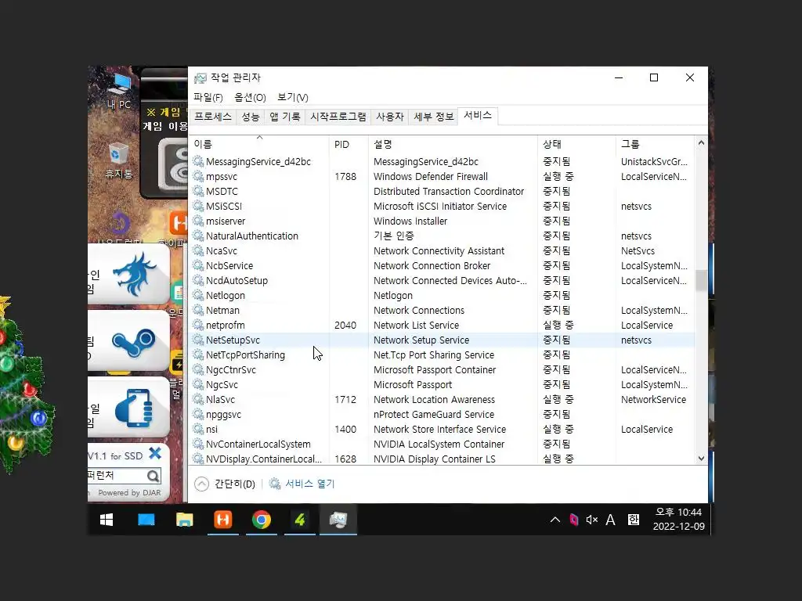802x601 pixels.
Task: Open the 옵션(O) menu
Action: [250, 97]
